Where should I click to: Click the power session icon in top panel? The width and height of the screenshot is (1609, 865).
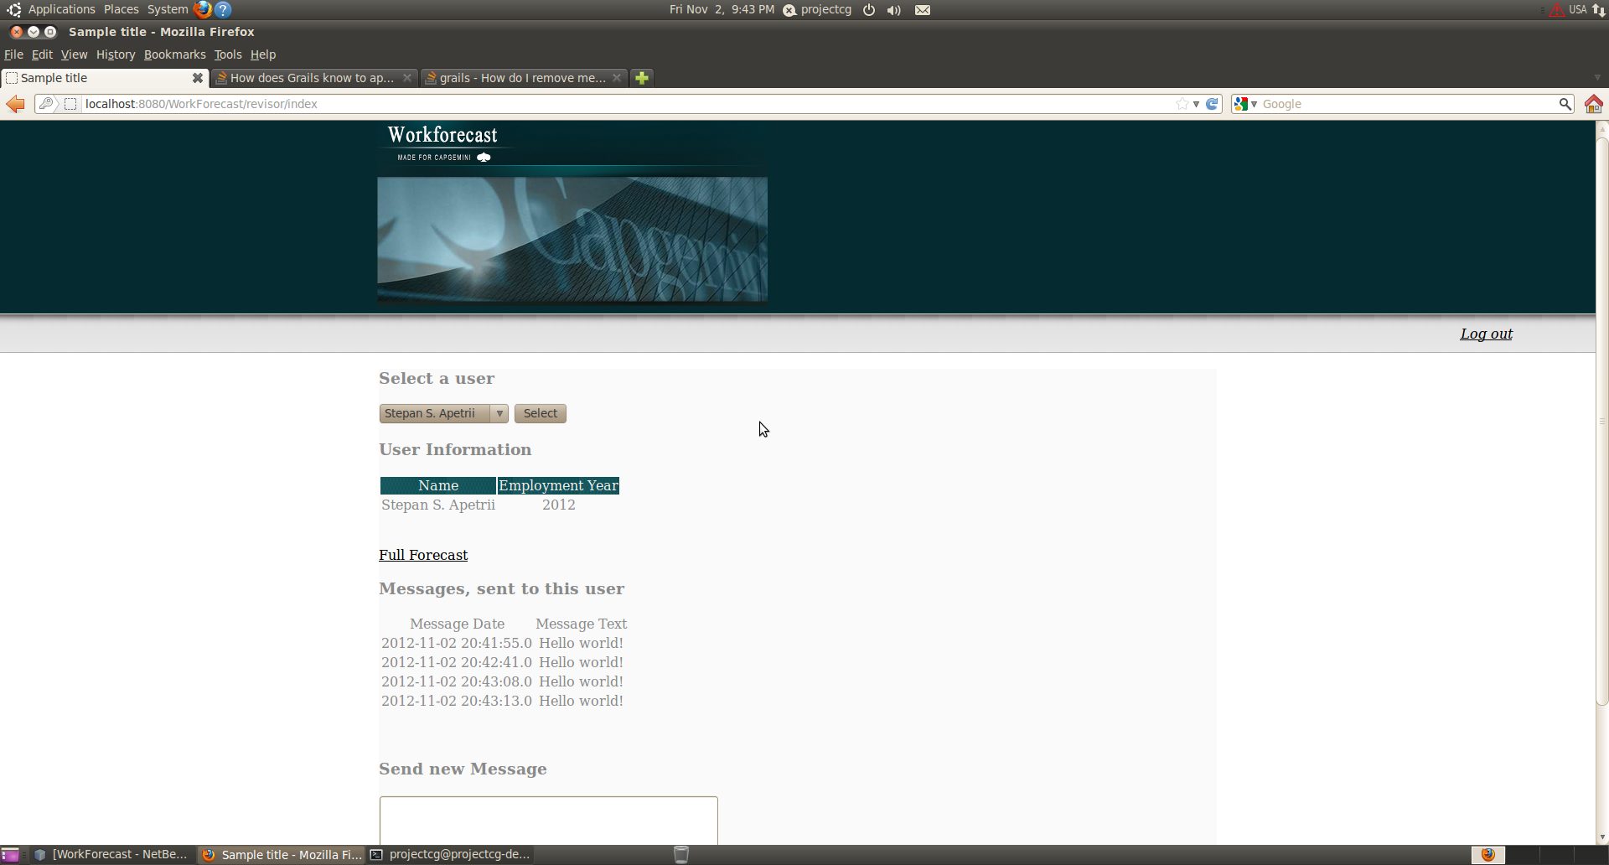coord(869,10)
